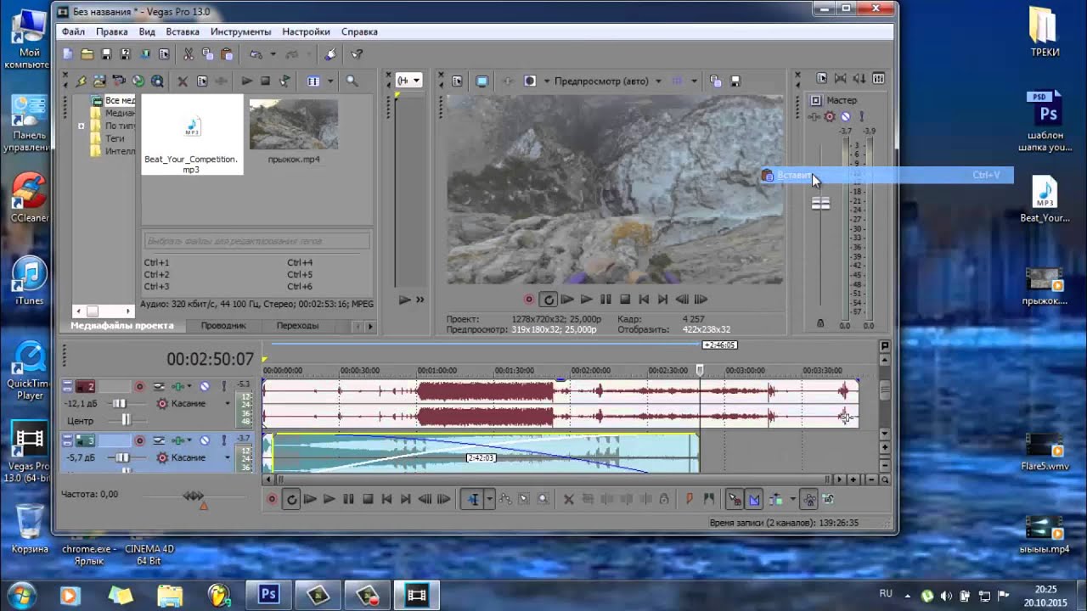
Task: Adjust the track 2 volume slider
Action: [120, 404]
